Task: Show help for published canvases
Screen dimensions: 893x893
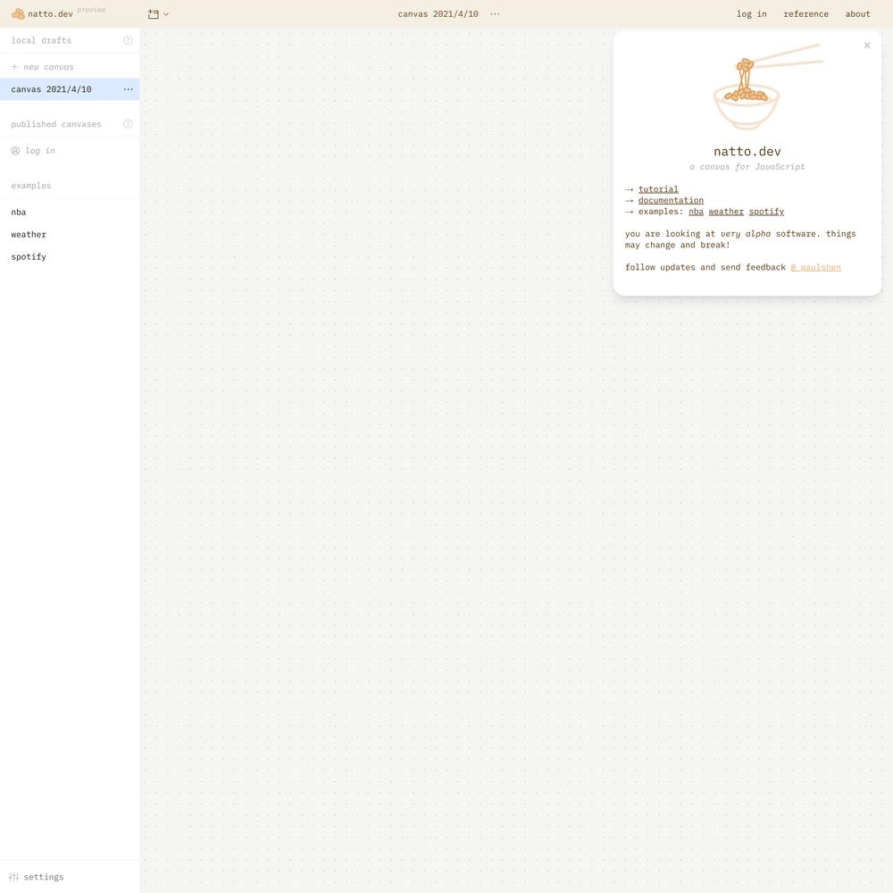Action: (128, 124)
